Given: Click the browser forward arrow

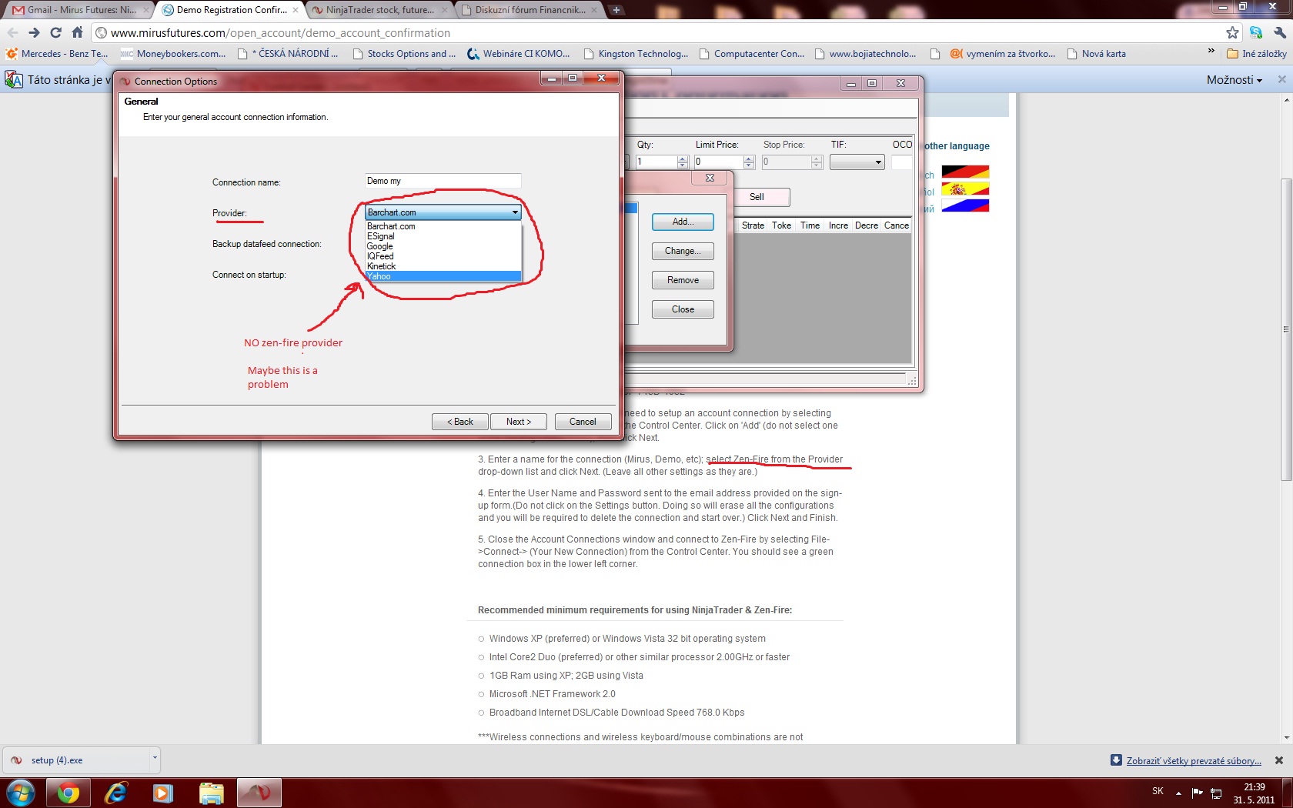Looking at the screenshot, I should click(34, 32).
